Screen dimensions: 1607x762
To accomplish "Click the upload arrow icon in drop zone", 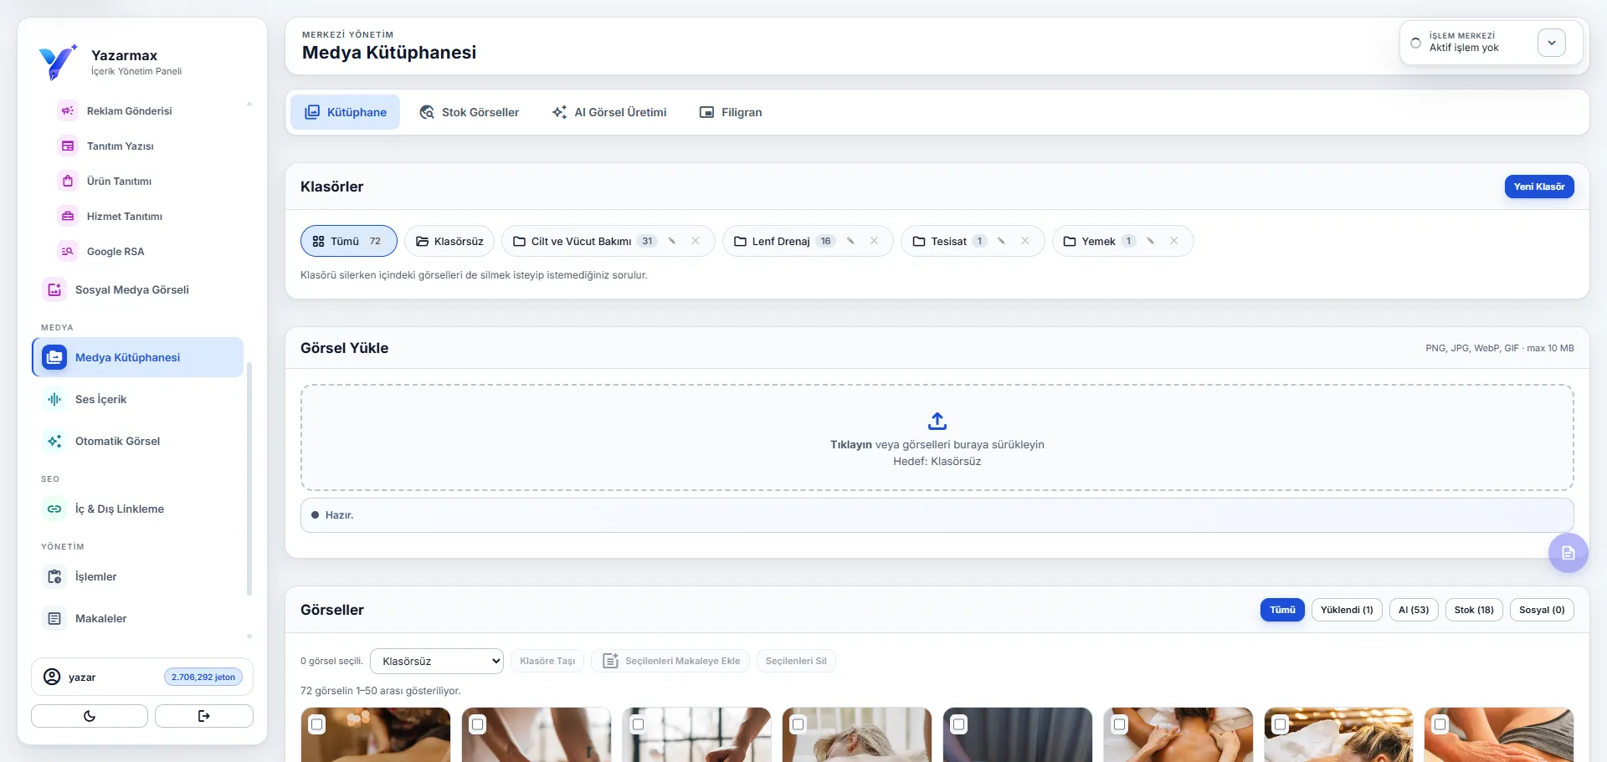I will pos(937,421).
